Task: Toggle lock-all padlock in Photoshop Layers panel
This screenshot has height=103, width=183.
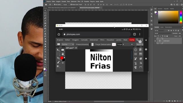Action: 167,36
